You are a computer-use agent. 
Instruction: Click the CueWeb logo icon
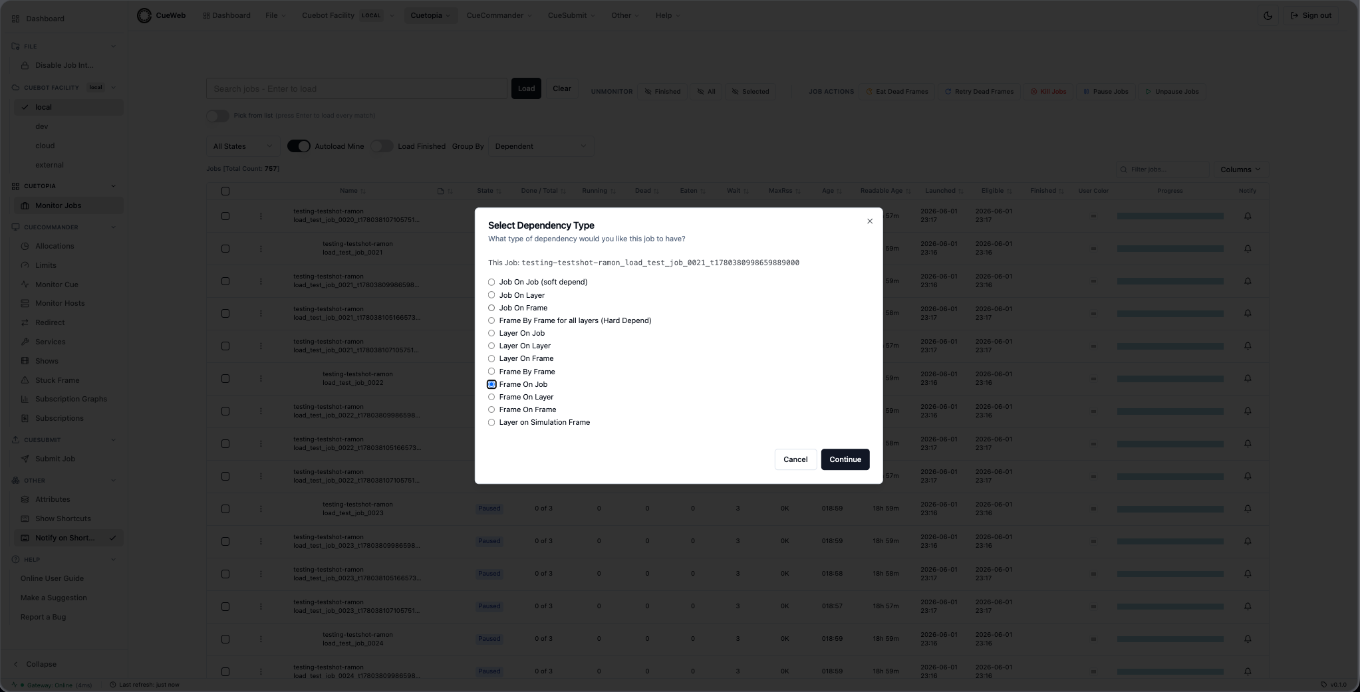pyautogui.click(x=144, y=15)
